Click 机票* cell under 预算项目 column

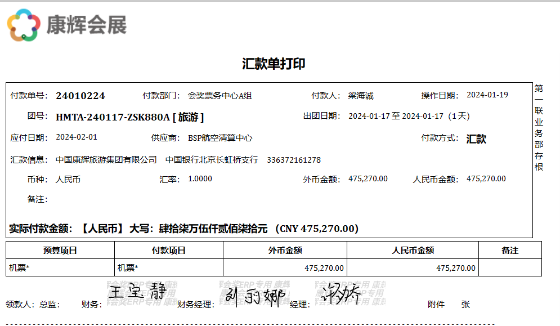(x=19, y=268)
